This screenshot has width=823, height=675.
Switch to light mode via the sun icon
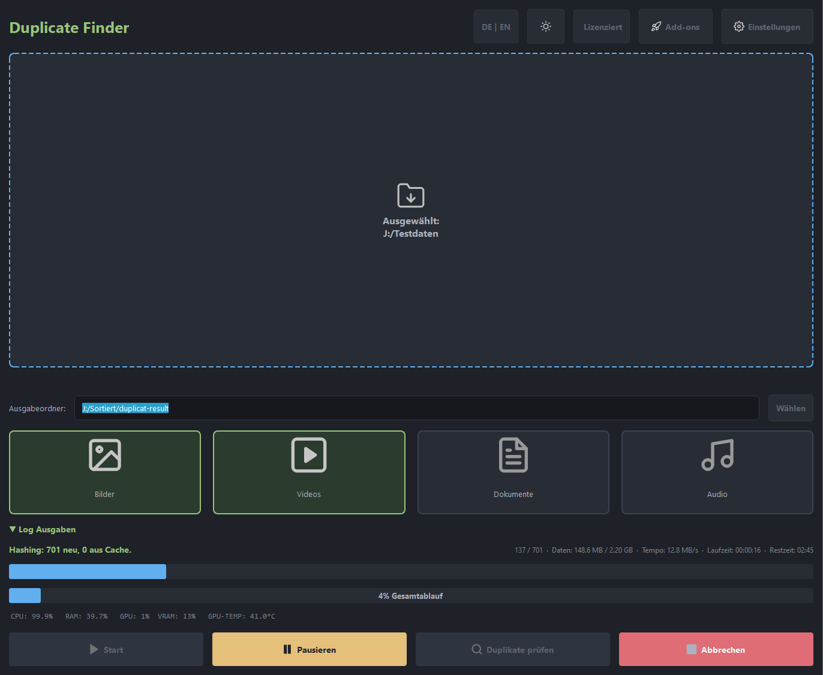pyautogui.click(x=545, y=26)
